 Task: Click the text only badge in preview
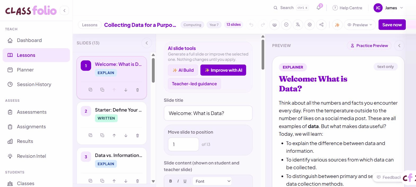[385, 67]
